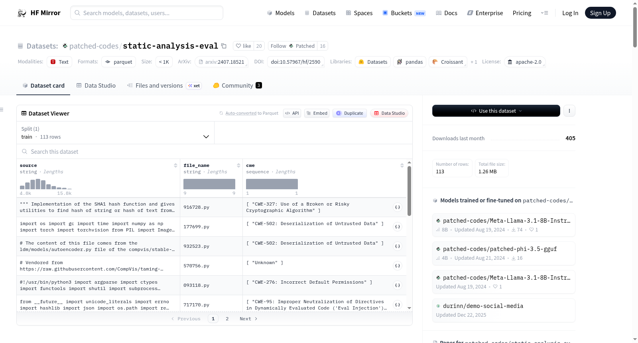Expand the Split train dropdown
The image size is (638, 343).
pos(115,133)
